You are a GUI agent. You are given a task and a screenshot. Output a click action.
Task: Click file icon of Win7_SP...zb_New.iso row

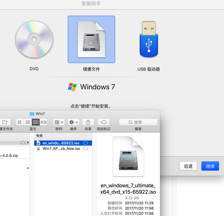tap(38, 148)
